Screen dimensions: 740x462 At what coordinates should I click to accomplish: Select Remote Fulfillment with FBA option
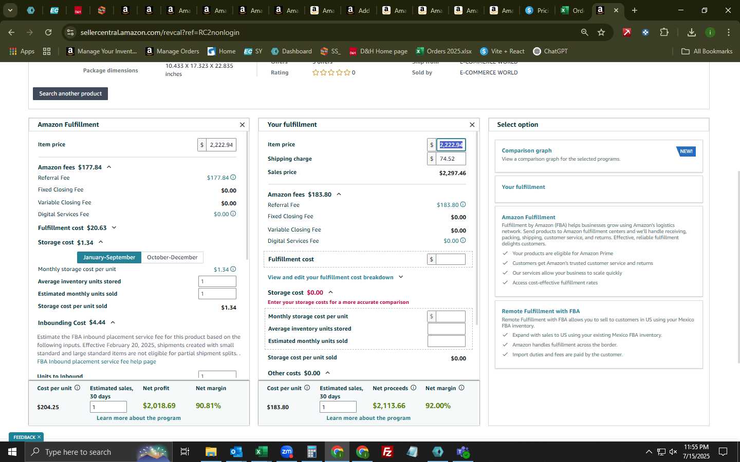tap(598, 334)
